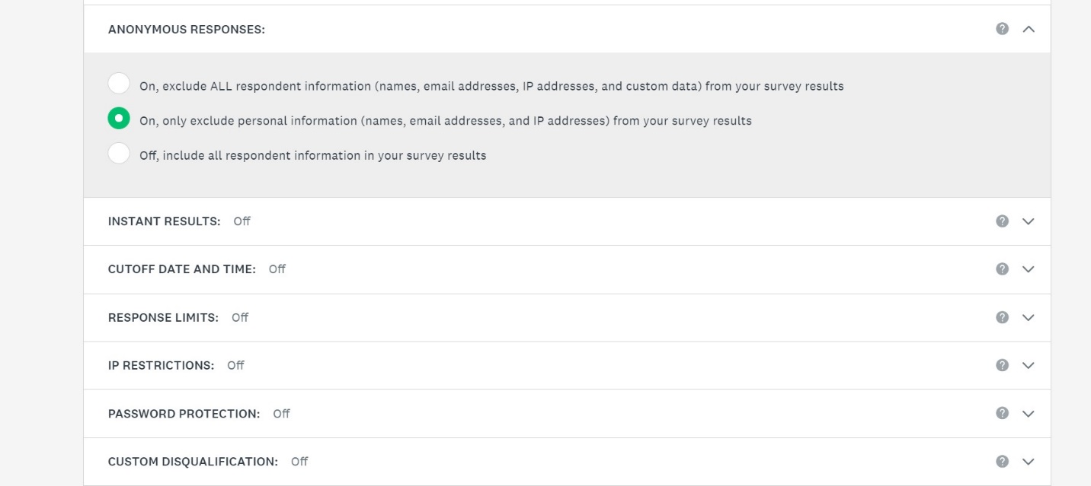Show Custom Disqualification help icon
The image size is (1091, 486).
1002,461
